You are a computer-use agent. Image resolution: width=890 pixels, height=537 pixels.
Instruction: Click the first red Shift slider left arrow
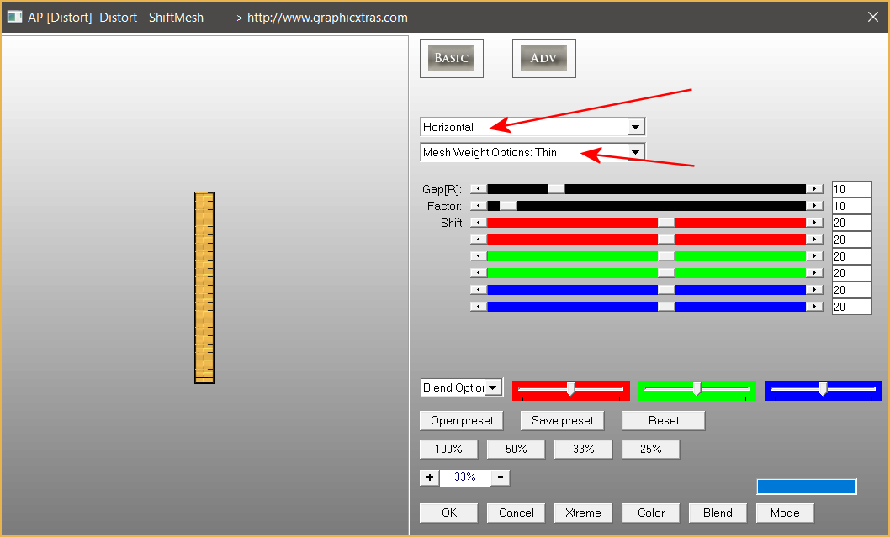[x=478, y=223]
